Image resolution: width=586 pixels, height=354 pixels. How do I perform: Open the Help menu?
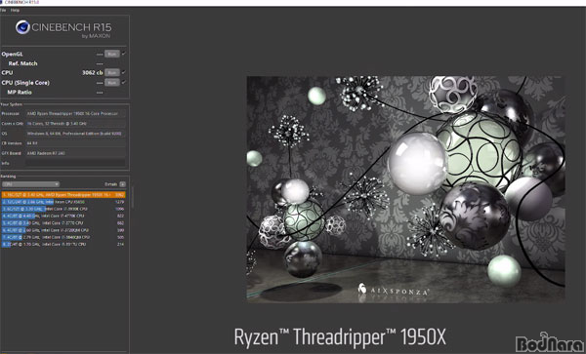15,11
